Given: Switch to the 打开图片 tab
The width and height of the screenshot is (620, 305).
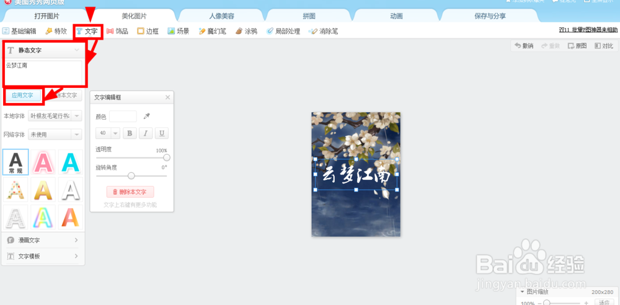Looking at the screenshot, I should pos(47,16).
